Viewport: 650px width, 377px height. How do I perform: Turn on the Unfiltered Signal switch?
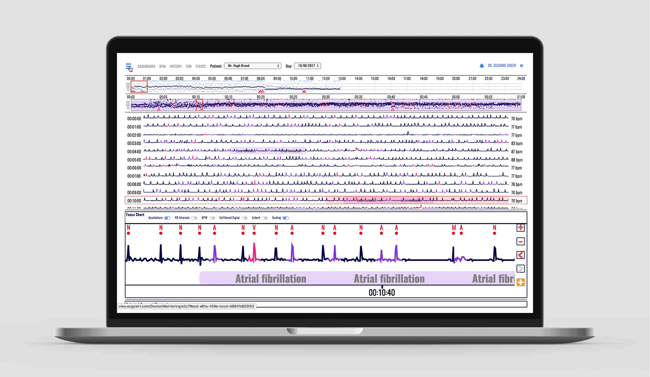[x=245, y=218]
